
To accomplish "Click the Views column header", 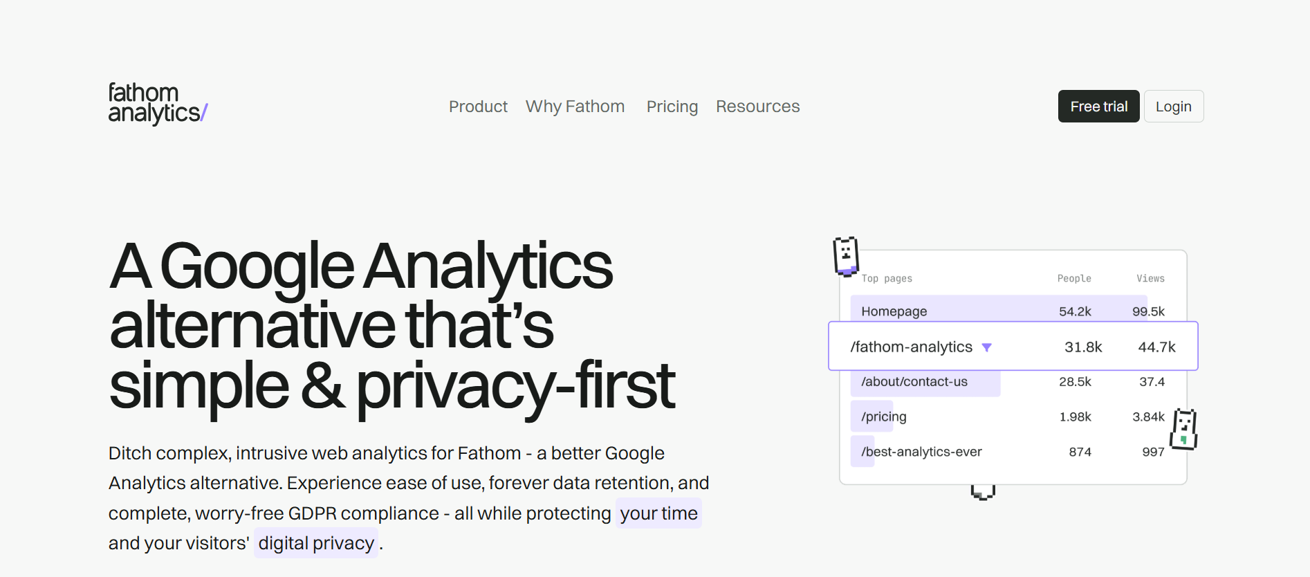I will (1150, 278).
